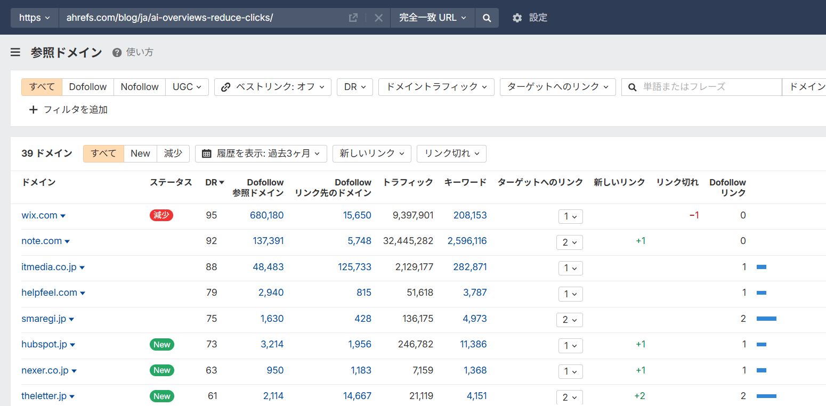Screen dimensions: 826x406
Task: Open the theletter.jp domain link
Action: (44, 396)
